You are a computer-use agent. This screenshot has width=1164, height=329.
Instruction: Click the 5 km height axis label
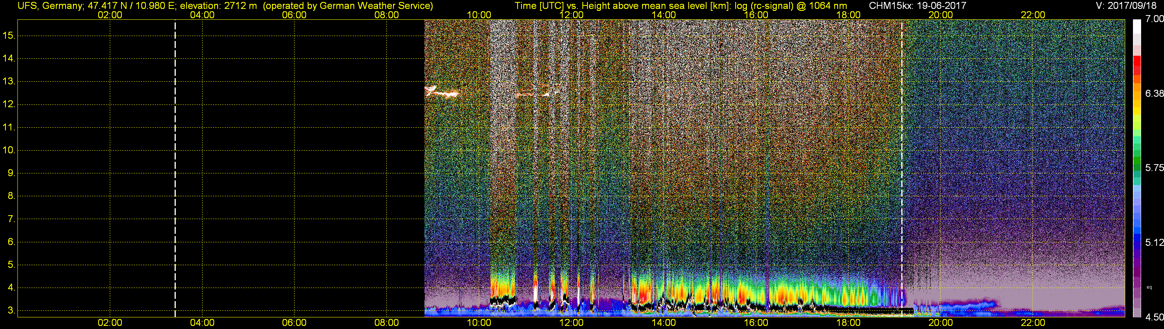(11, 264)
